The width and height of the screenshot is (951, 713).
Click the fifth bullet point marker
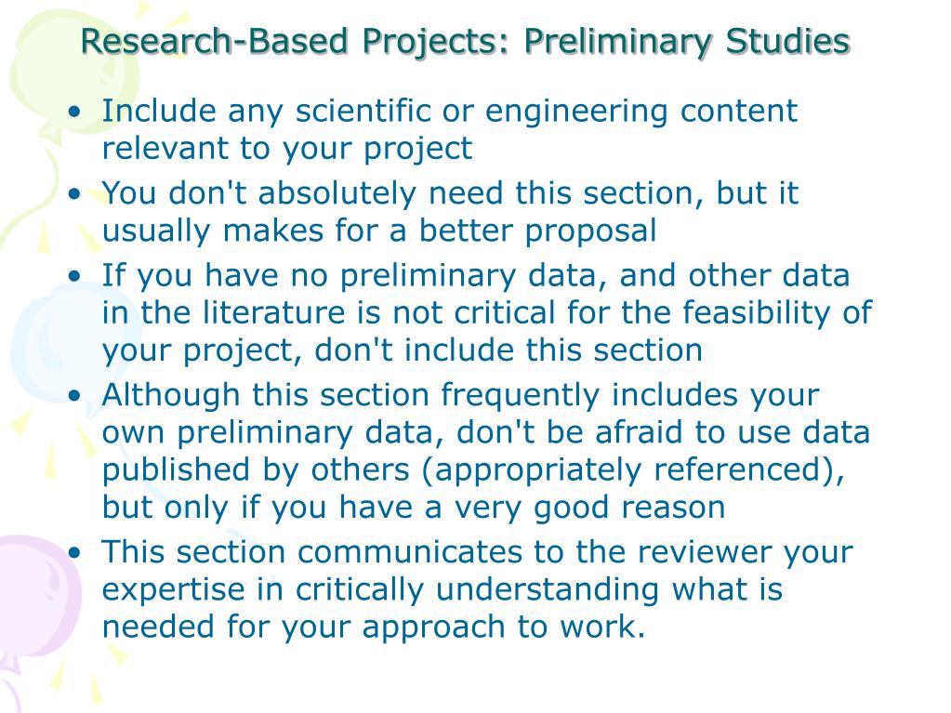pos(74,552)
